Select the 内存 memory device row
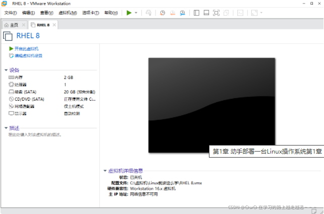324x214 pixels. pos(52,78)
